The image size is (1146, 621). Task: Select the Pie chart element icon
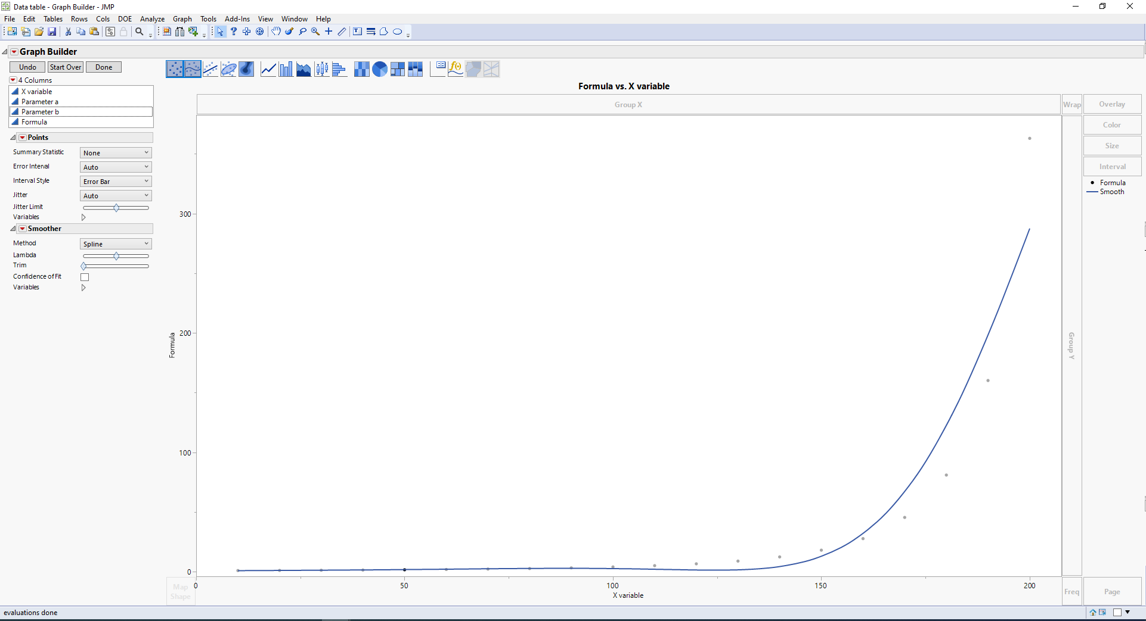tap(379, 68)
